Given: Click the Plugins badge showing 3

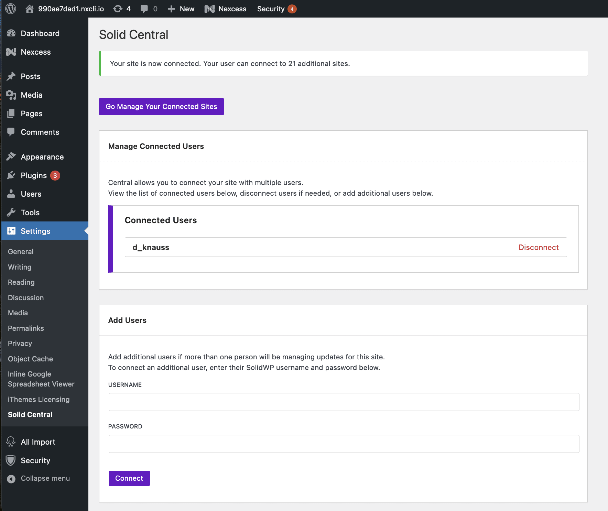Looking at the screenshot, I should coord(55,175).
